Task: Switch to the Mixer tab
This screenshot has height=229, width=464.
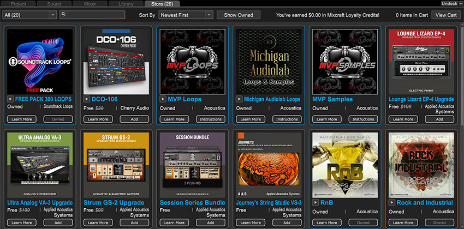Action: coord(90,4)
